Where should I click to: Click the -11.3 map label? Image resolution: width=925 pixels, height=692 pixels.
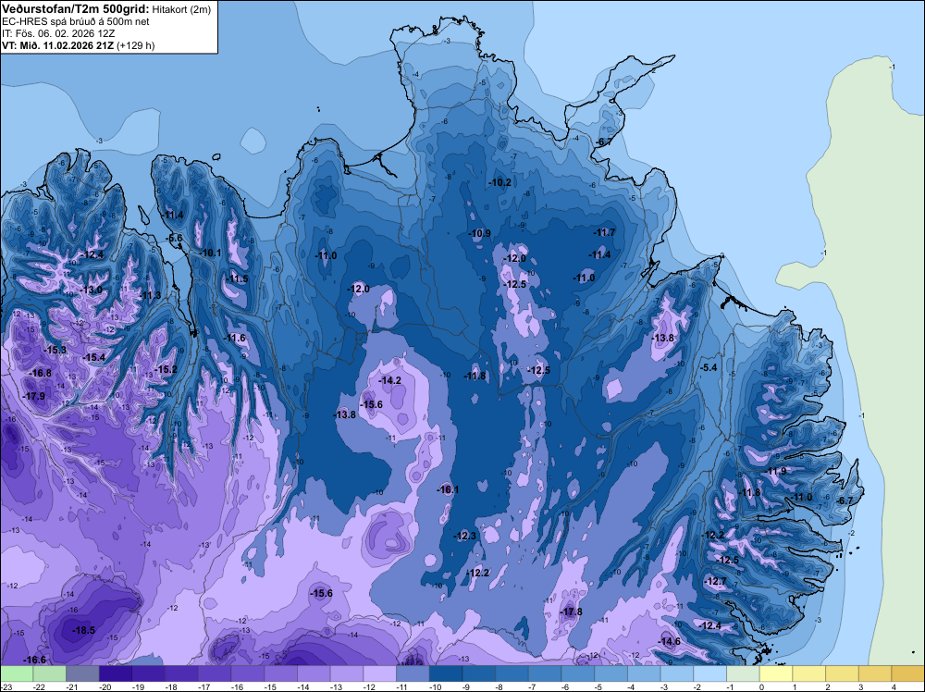151,295
